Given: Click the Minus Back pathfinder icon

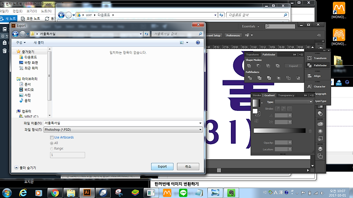Looking at the screenshot, I should pos(298,78).
